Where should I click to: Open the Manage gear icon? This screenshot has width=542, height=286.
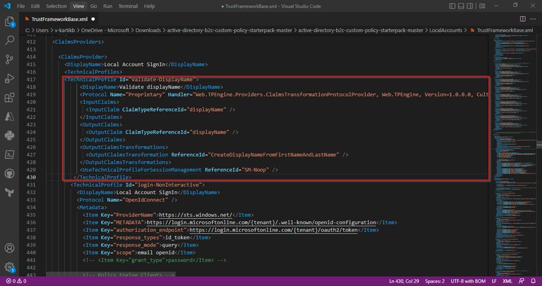tap(9, 266)
